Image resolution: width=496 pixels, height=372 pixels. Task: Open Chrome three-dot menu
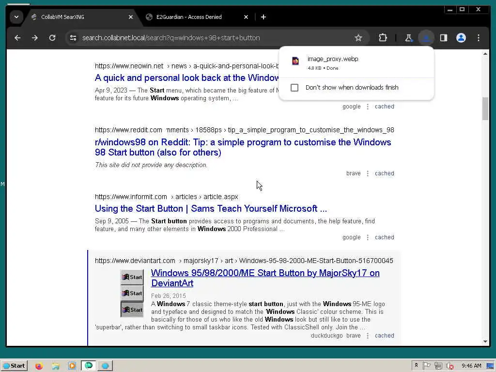click(478, 38)
